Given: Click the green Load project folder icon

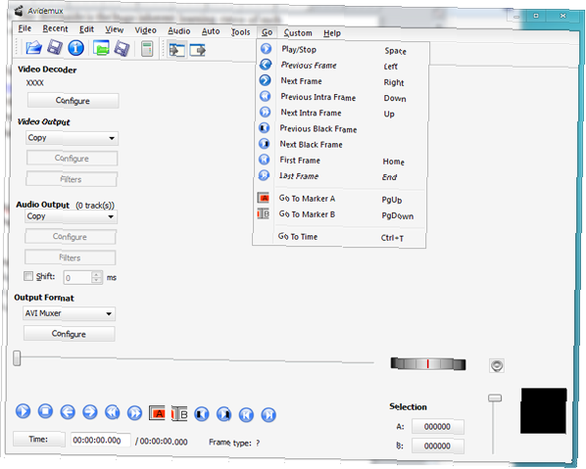Looking at the screenshot, I should click(101, 48).
